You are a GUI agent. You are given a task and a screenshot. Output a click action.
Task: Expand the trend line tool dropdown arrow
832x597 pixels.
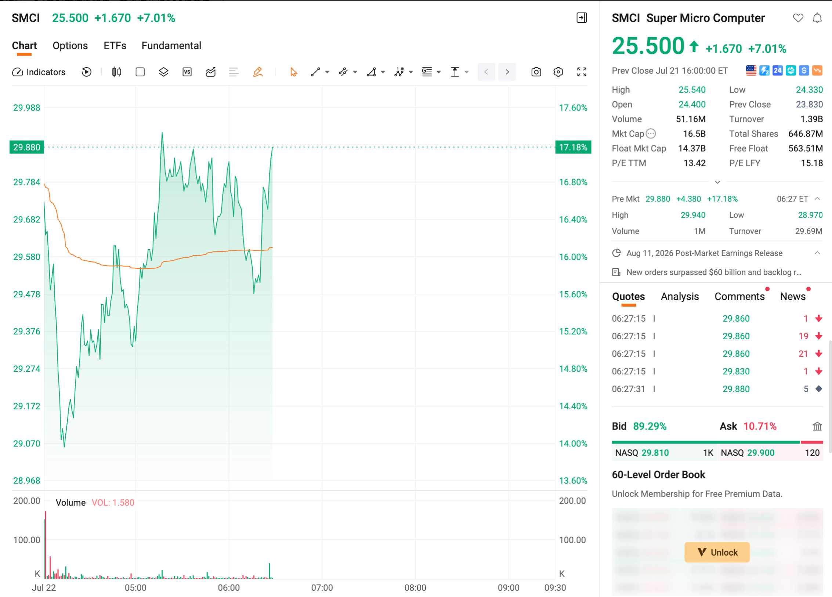[x=327, y=72]
